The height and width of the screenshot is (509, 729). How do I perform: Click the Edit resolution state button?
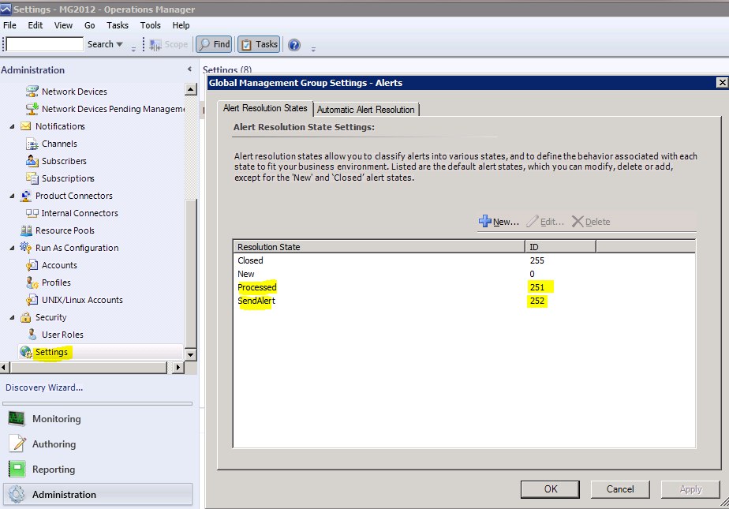[x=545, y=222]
